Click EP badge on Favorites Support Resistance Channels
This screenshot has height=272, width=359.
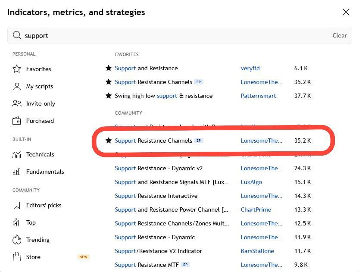pos(199,82)
